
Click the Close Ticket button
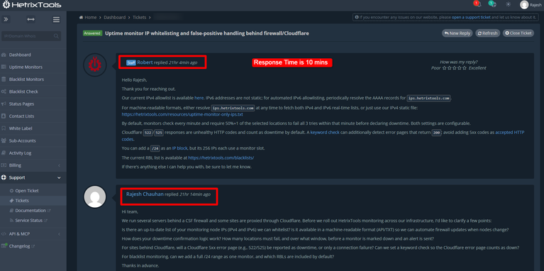pos(518,33)
